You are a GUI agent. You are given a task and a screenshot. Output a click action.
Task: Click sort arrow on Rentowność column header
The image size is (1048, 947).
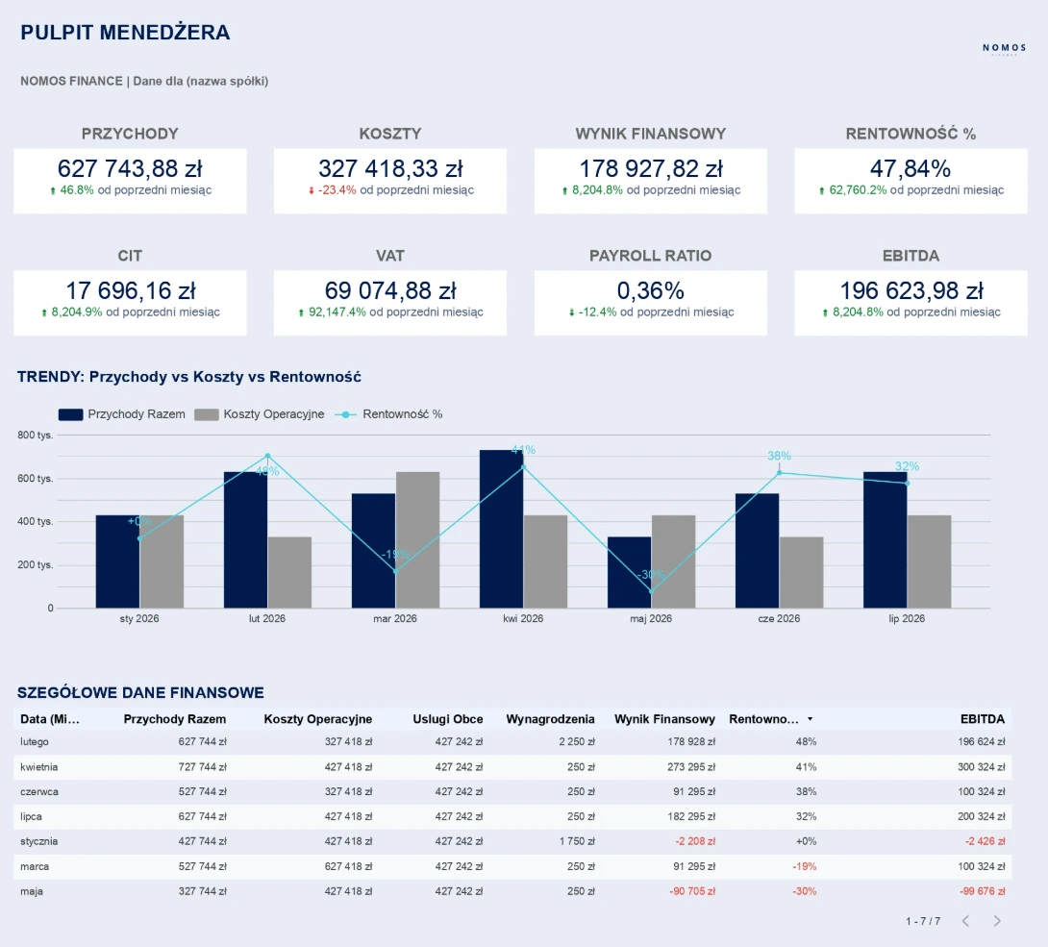(x=810, y=719)
